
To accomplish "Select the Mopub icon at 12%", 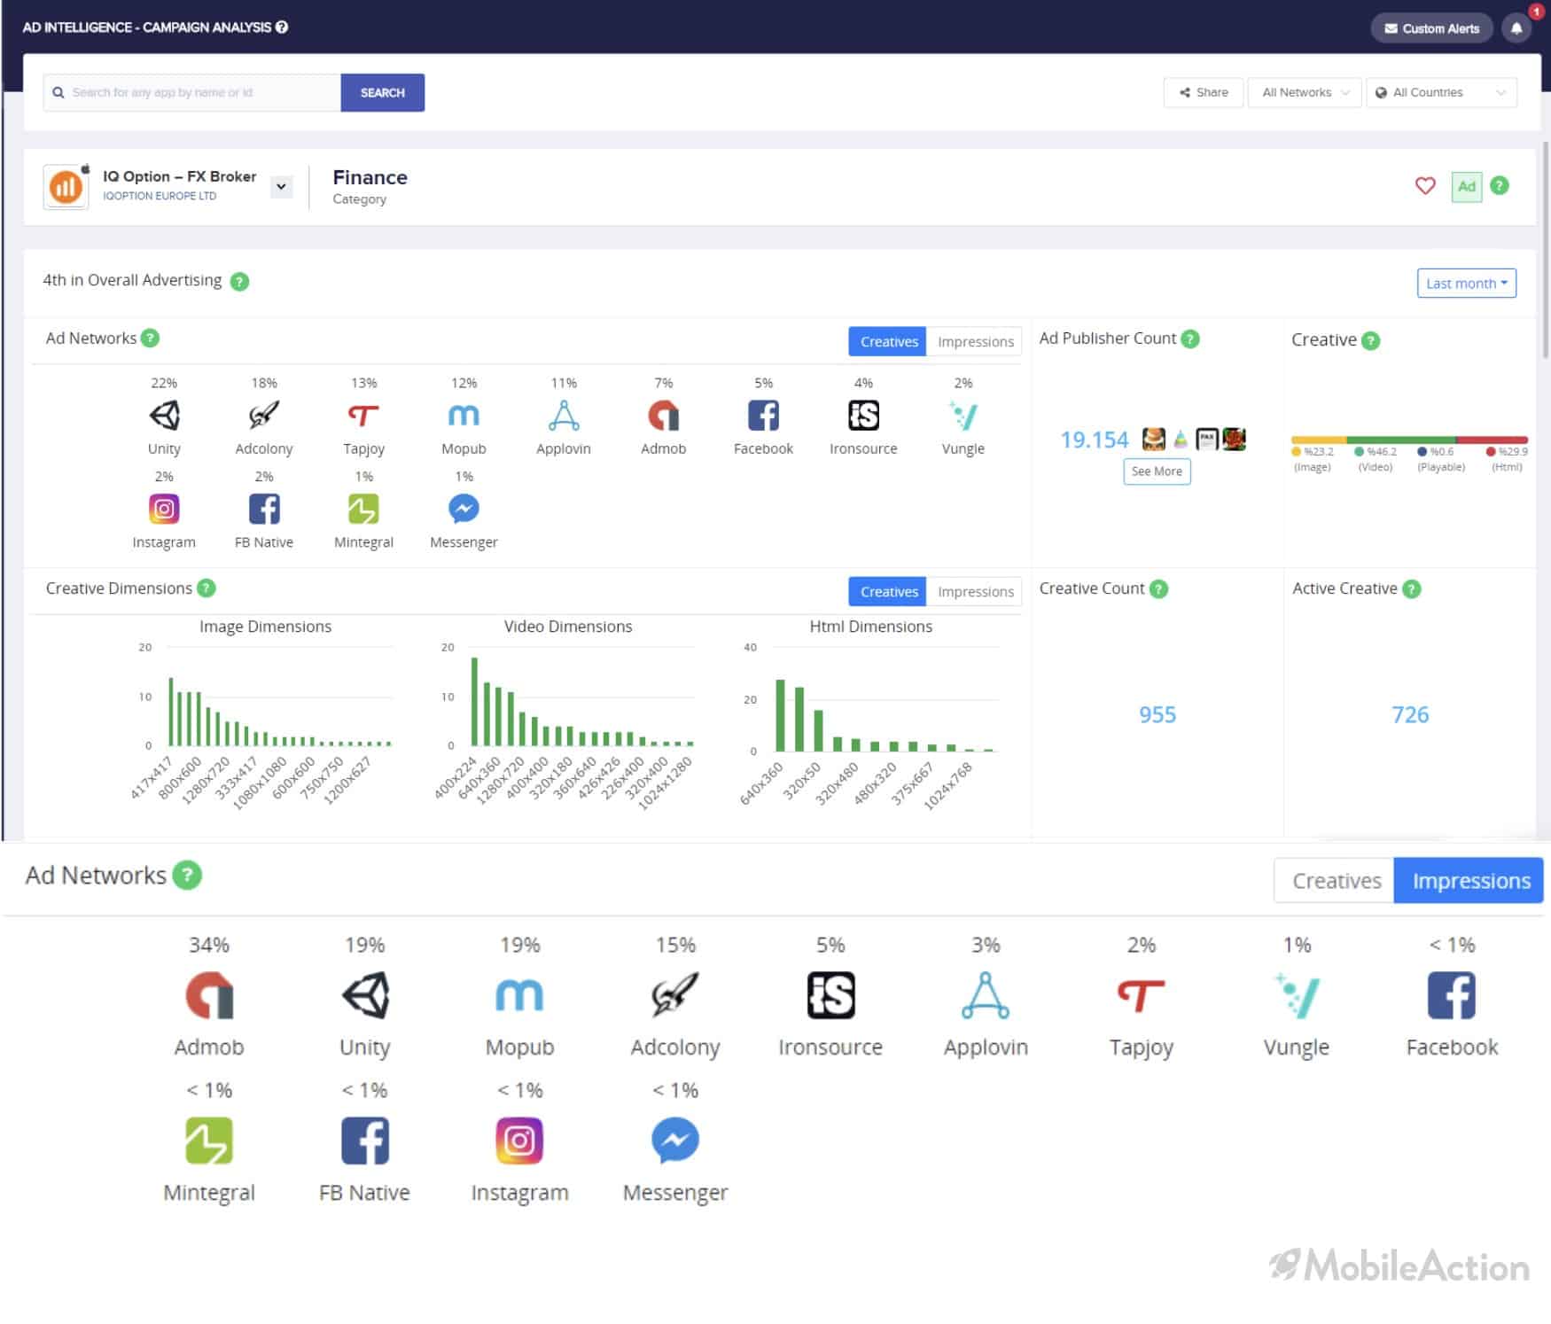I will [464, 415].
